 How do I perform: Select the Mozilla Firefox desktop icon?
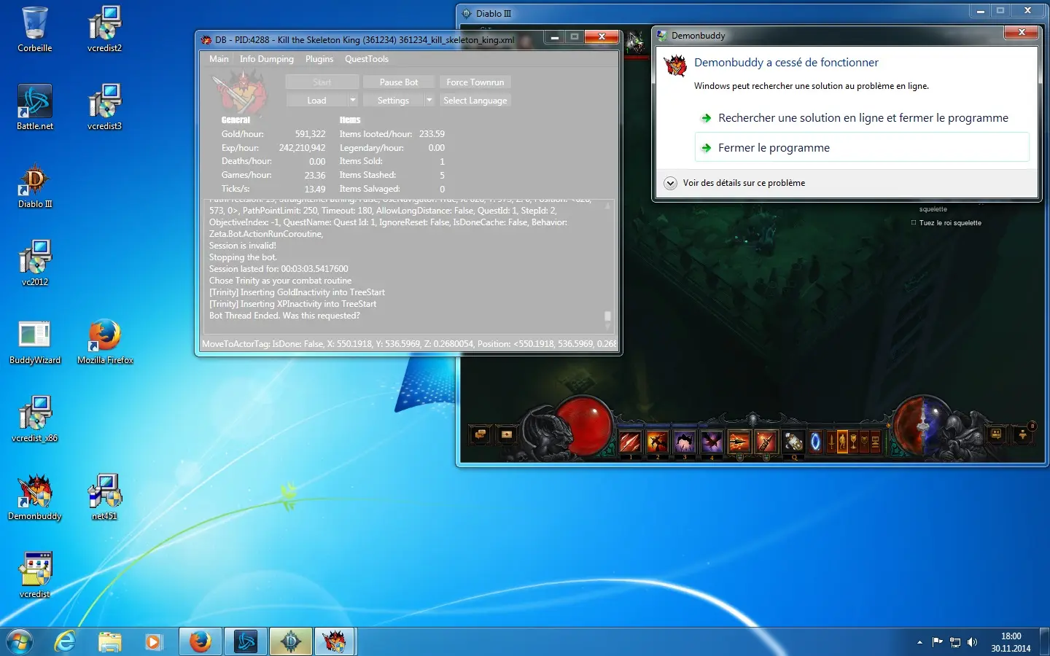[105, 342]
